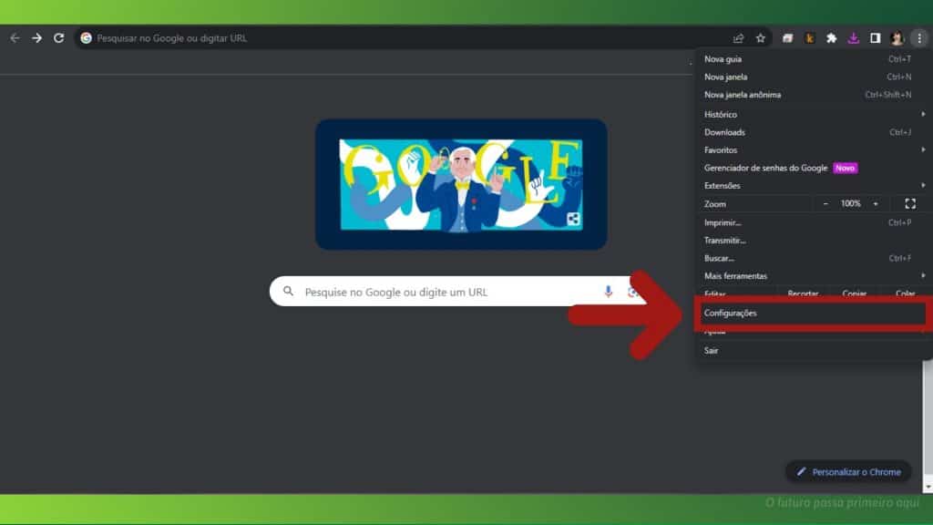This screenshot has height=525, width=933.
Task: Toggle the side panel icon
Action: [x=876, y=38]
